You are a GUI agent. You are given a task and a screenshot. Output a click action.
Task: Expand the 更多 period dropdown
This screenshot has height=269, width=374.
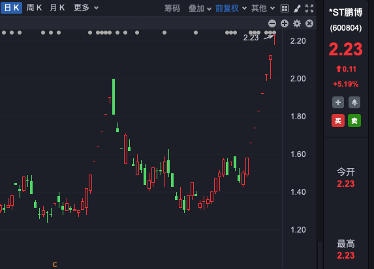86,8
